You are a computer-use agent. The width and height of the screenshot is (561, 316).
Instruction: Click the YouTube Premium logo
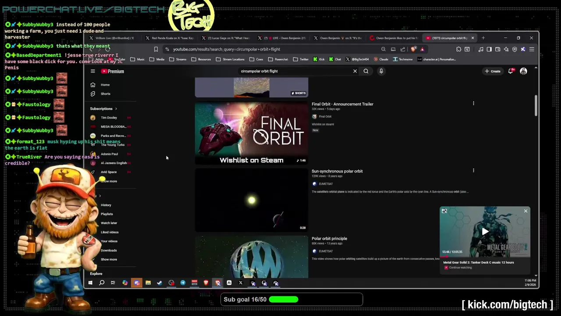pos(113,71)
